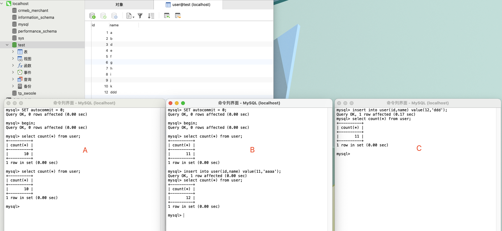Click the Export table icon
The image size is (502, 231).
point(178,16)
